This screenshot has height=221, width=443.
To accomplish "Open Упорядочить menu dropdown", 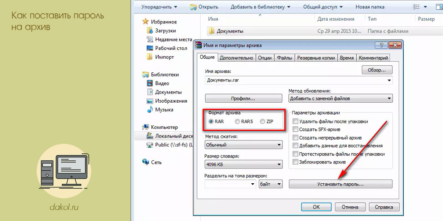I will pos(159,7).
